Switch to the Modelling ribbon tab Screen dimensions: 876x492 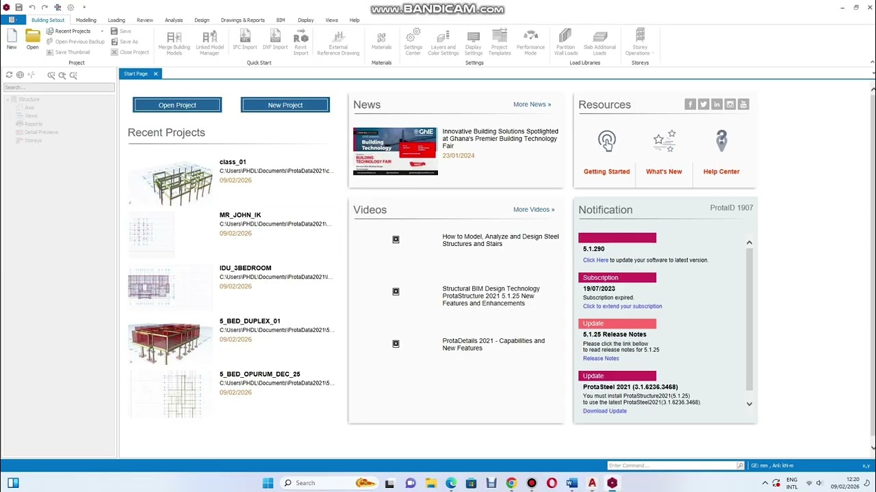coord(86,20)
